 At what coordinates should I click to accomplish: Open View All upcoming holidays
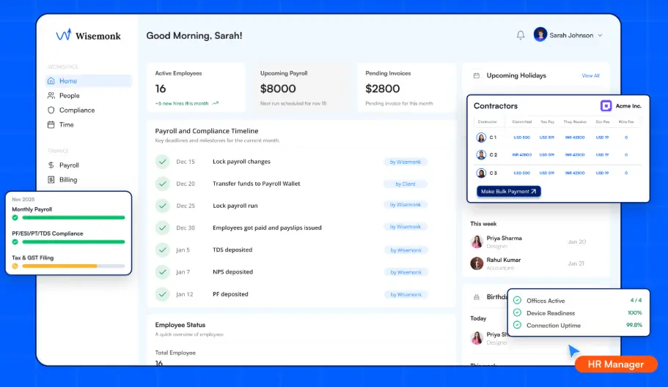coord(590,75)
